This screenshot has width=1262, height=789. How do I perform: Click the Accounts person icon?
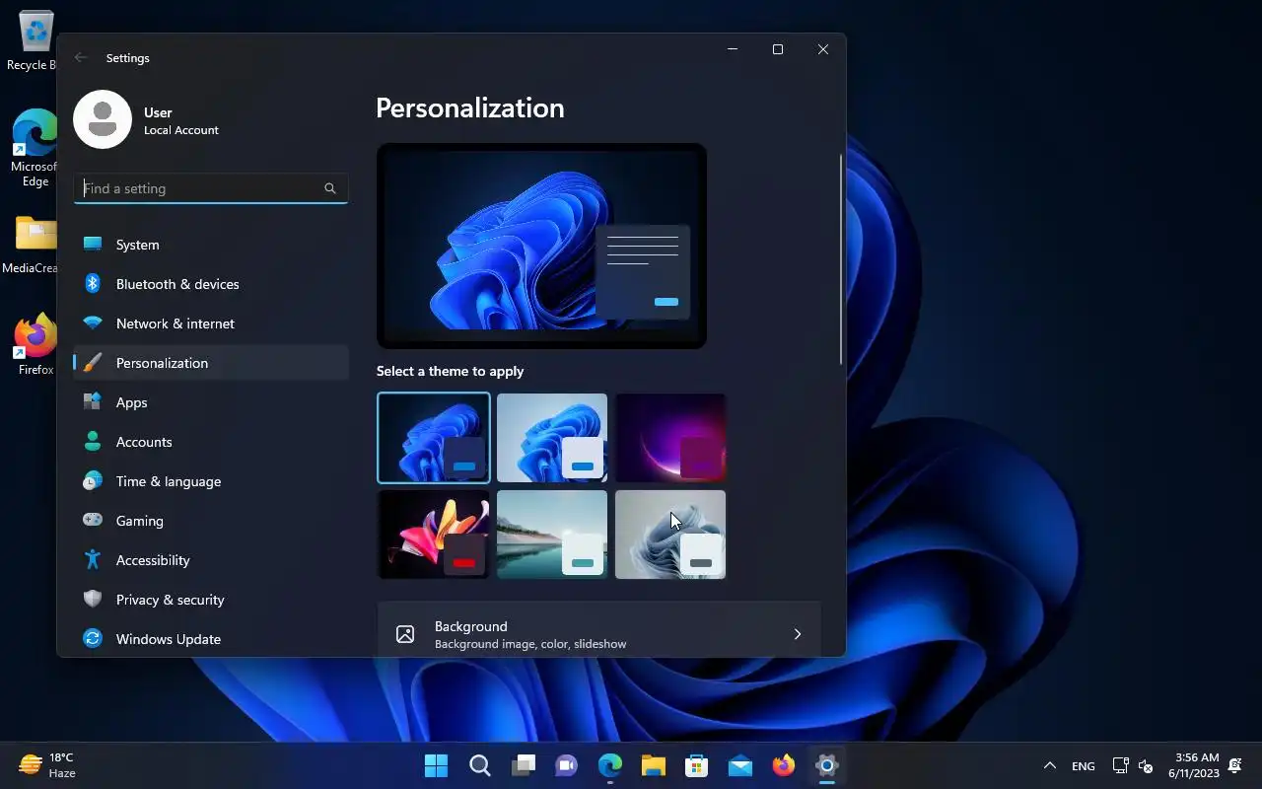pyautogui.click(x=93, y=441)
